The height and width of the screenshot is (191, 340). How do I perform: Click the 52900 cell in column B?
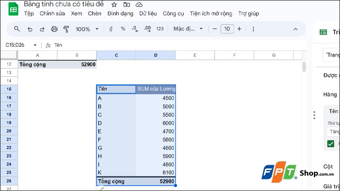click(77, 65)
